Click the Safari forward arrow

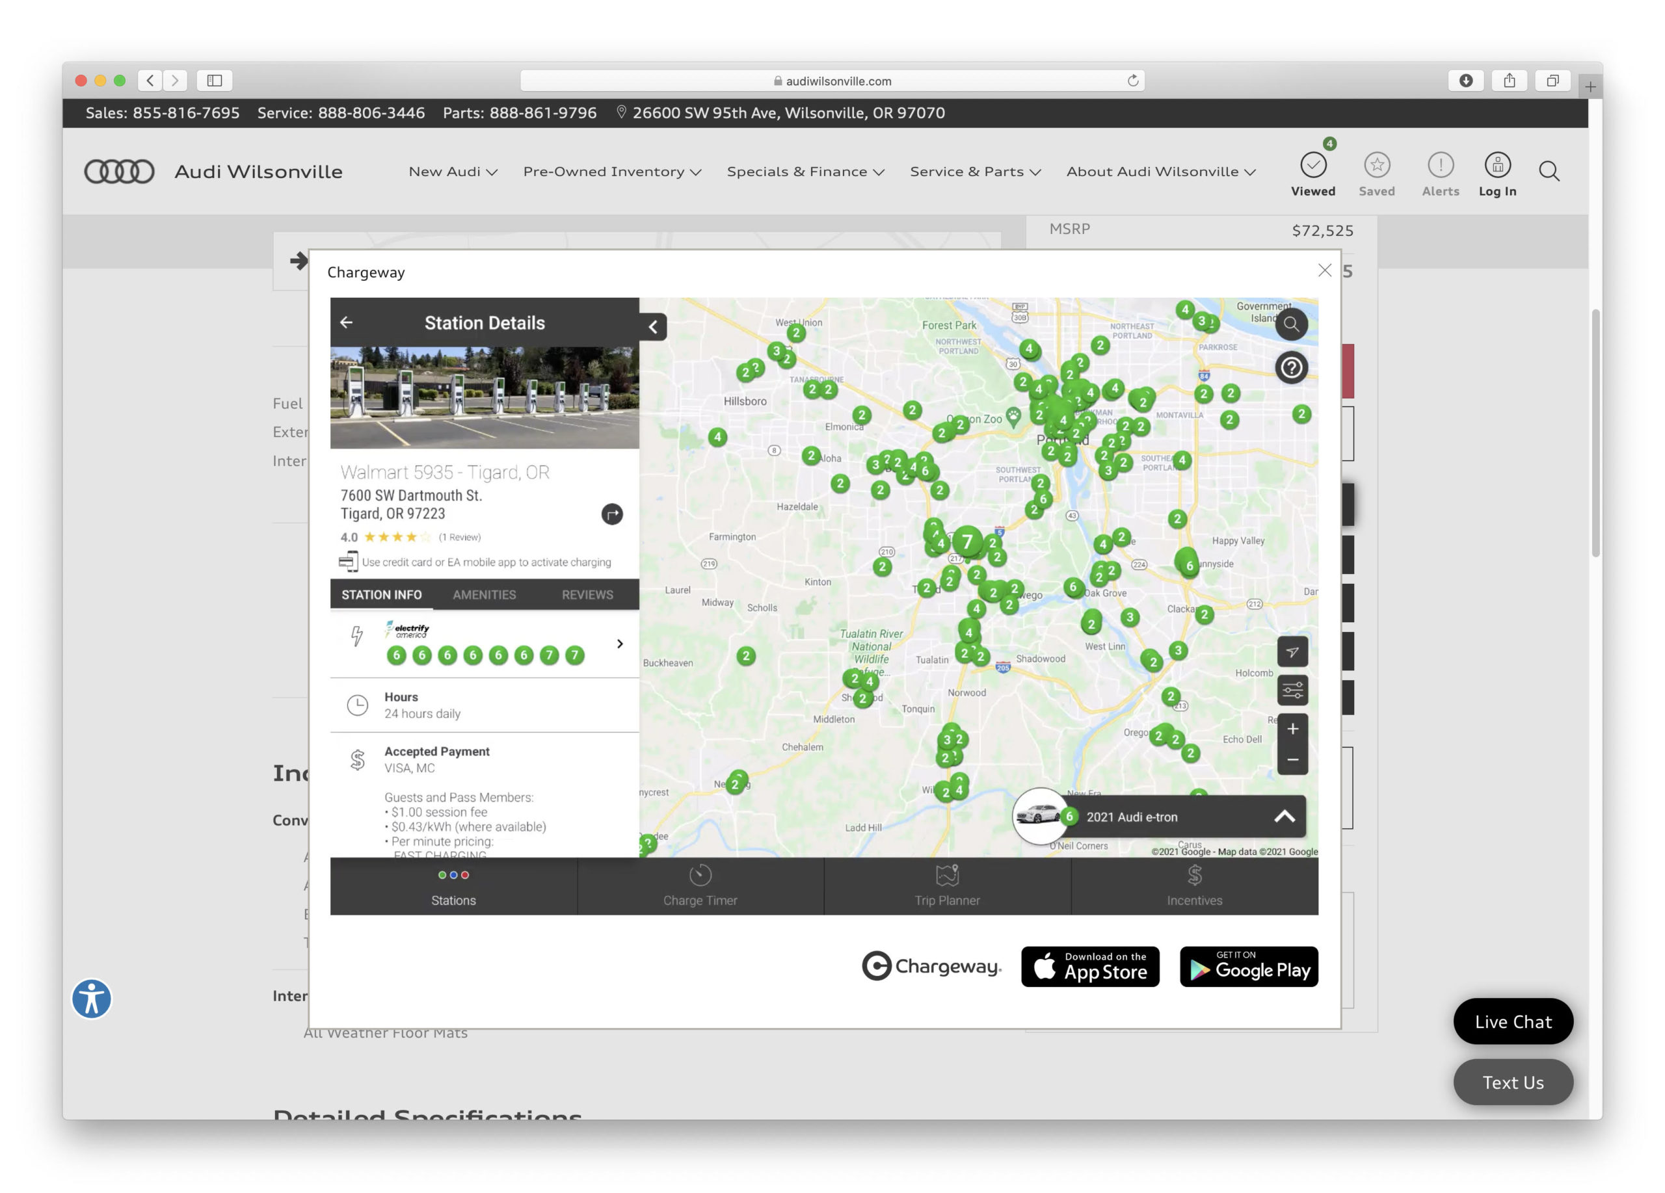[175, 81]
